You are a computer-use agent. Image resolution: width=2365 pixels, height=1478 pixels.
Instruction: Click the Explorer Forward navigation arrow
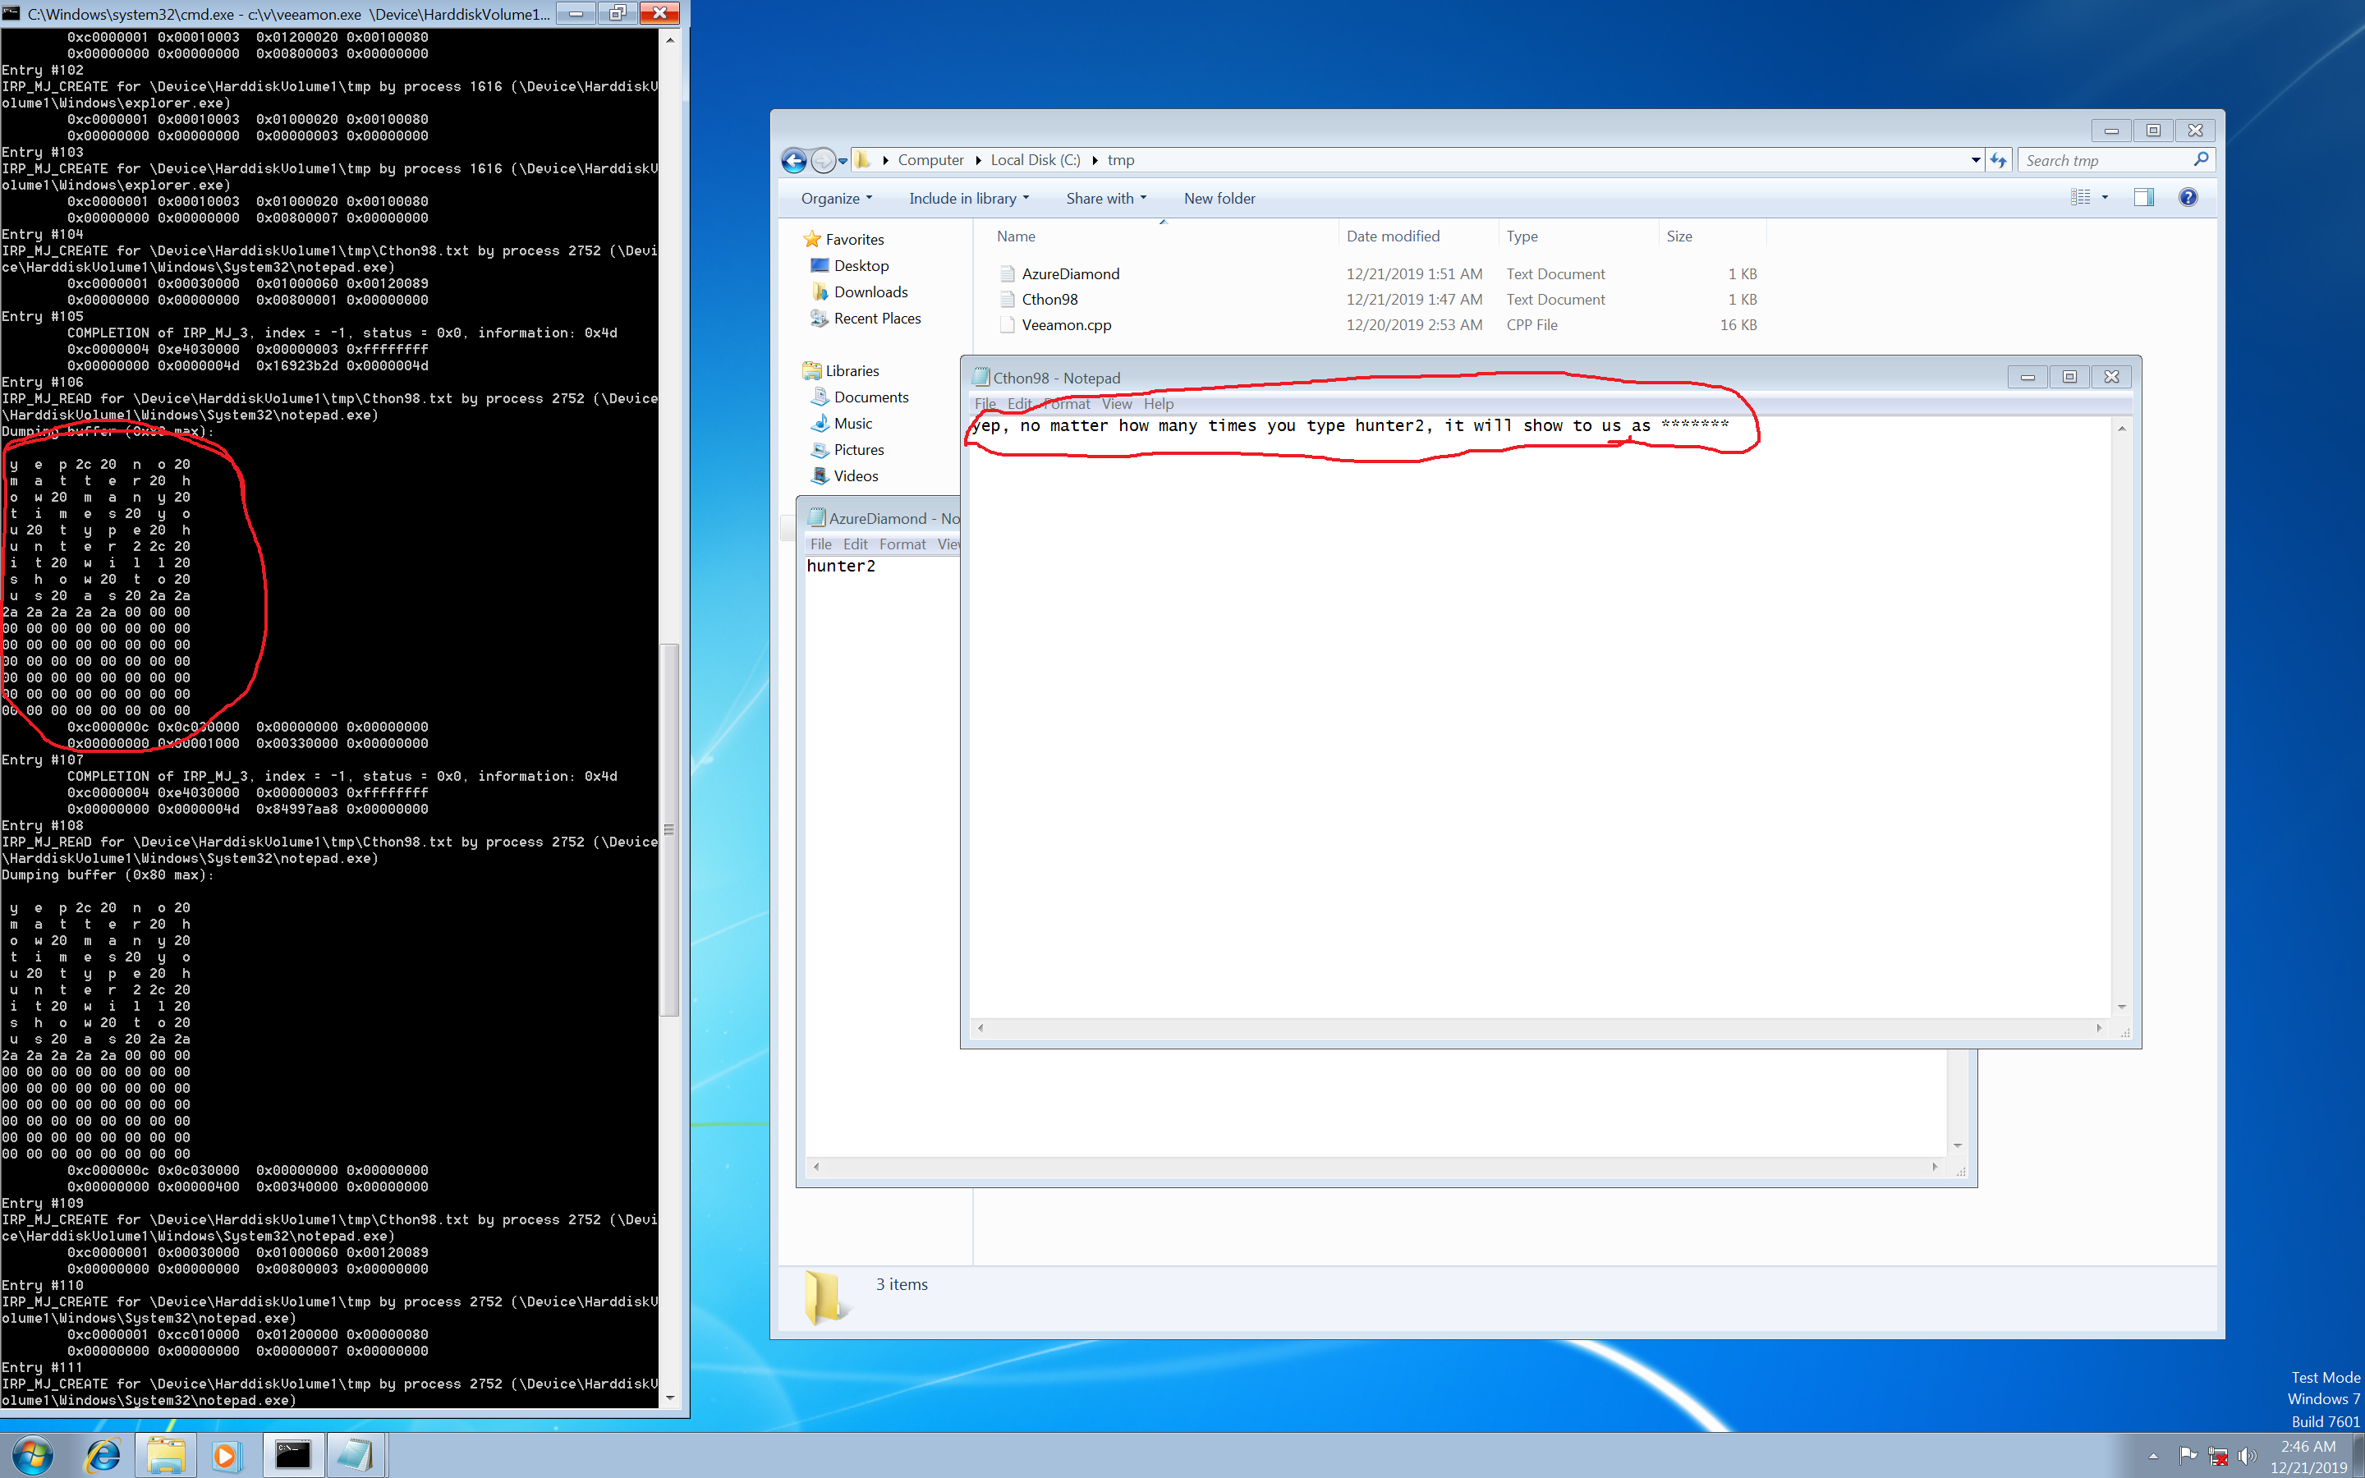(x=824, y=160)
